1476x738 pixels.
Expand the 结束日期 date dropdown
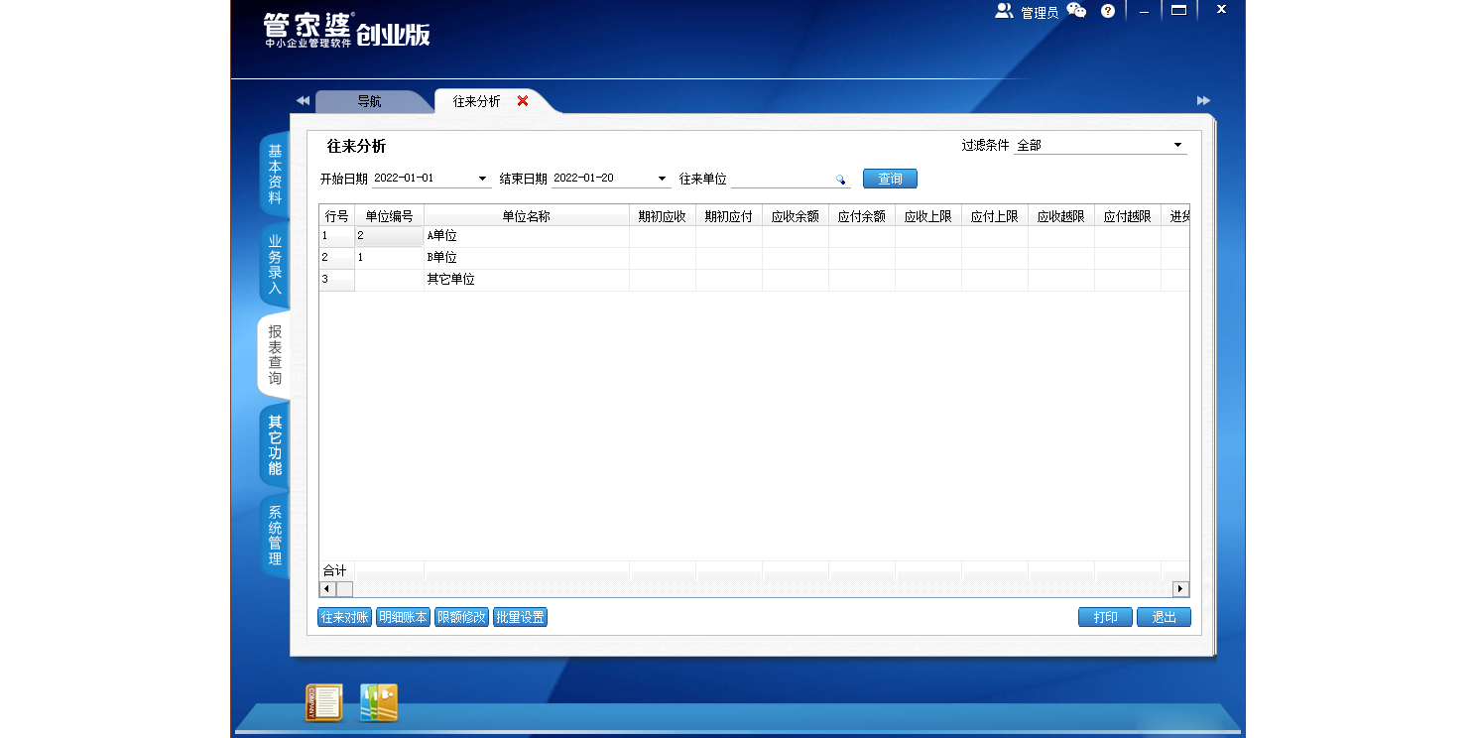(663, 179)
